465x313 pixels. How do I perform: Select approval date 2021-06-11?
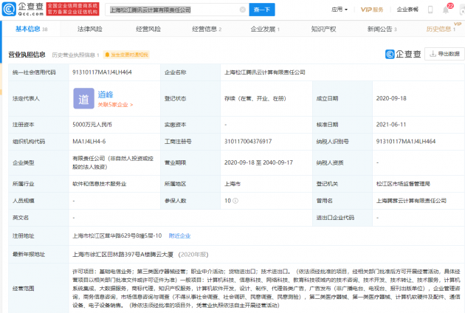(391, 125)
